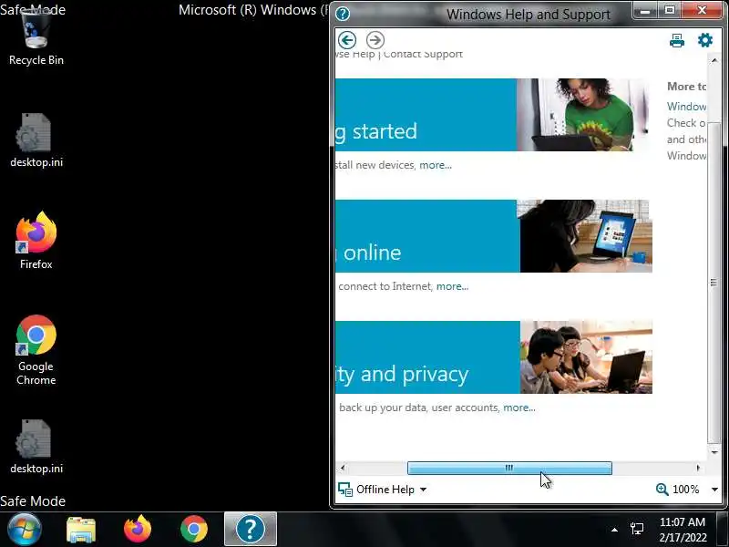Click the woman in green shirt photo
729x547 pixels.
583,115
